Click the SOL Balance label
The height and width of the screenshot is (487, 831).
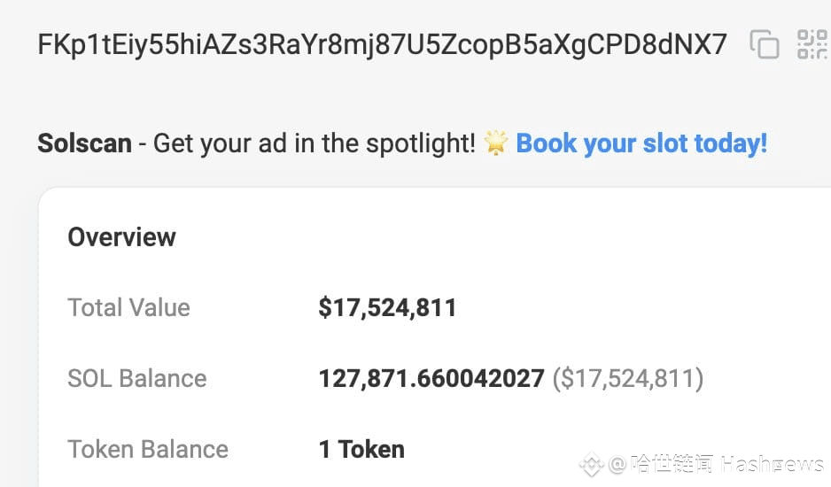[x=136, y=379]
